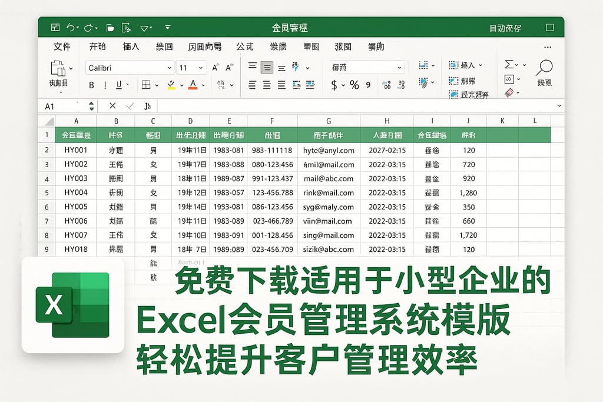This screenshot has height=402, width=603.
Task: Click the Underline icon
Action: (118, 85)
